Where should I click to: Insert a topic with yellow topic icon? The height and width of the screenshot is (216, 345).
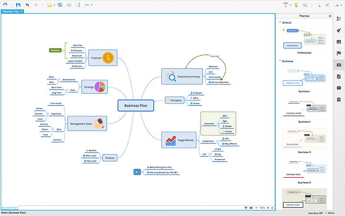49,5
